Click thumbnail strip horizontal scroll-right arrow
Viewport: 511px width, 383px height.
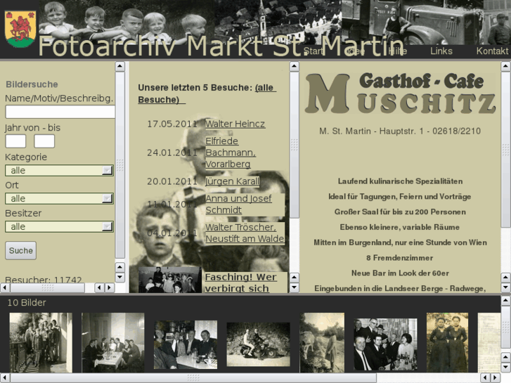[496, 378]
